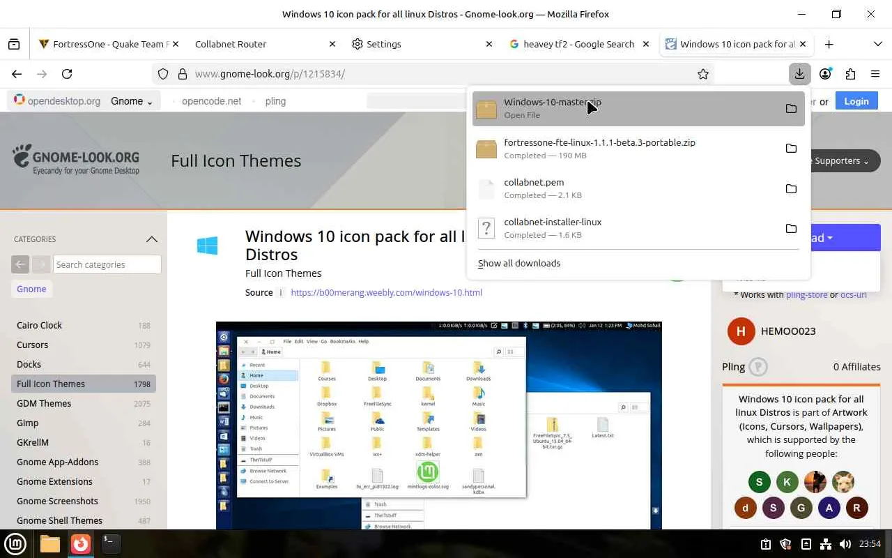
Task: Show collabnet-installer-linux in its folder
Action: [x=791, y=228]
